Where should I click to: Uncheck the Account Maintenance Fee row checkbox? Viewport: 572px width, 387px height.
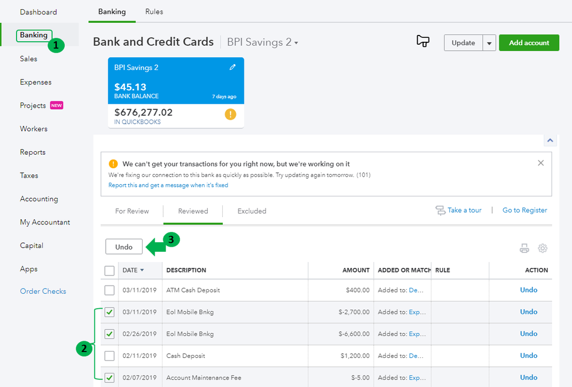coord(109,377)
